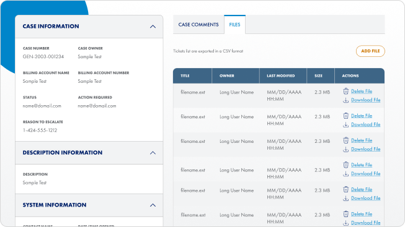Click download icon in second file row

346,125
